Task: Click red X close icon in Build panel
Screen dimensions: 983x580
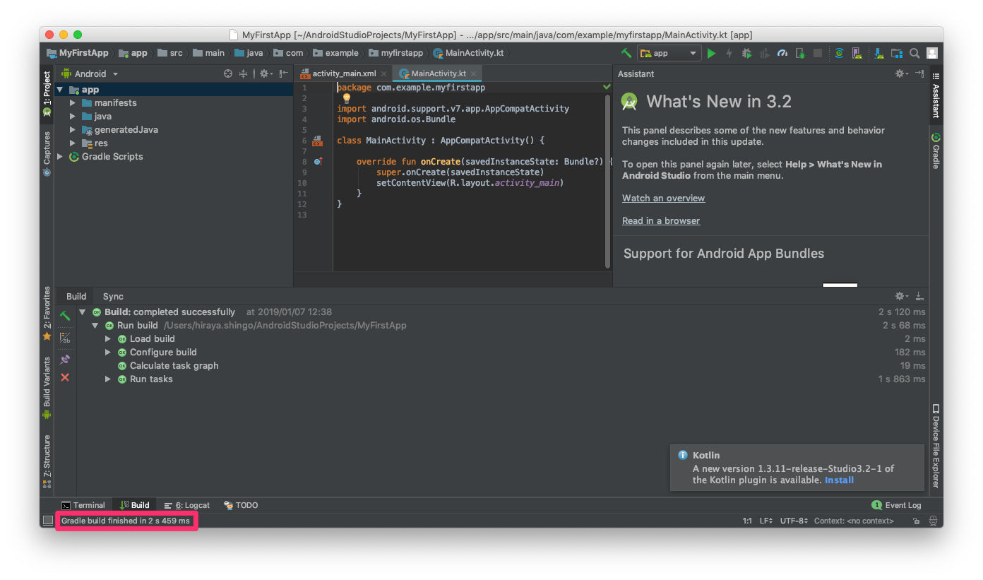Action: coord(65,378)
